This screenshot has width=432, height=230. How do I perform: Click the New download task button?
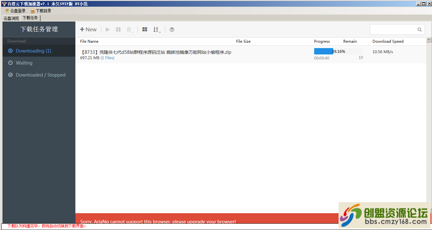88,29
